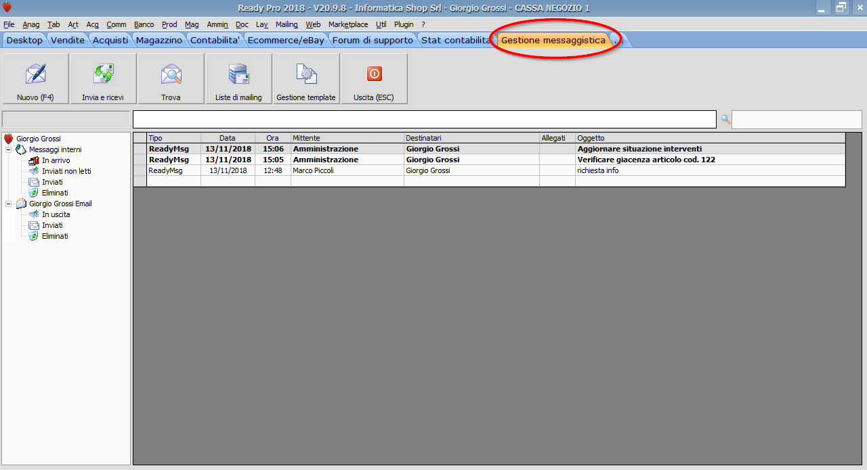The height and width of the screenshot is (470, 867).
Task: Open the Mag menu
Action: point(192,24)
